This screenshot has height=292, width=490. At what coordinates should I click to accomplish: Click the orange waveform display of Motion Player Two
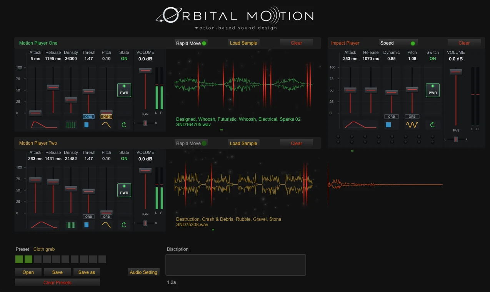click(243, 184)
